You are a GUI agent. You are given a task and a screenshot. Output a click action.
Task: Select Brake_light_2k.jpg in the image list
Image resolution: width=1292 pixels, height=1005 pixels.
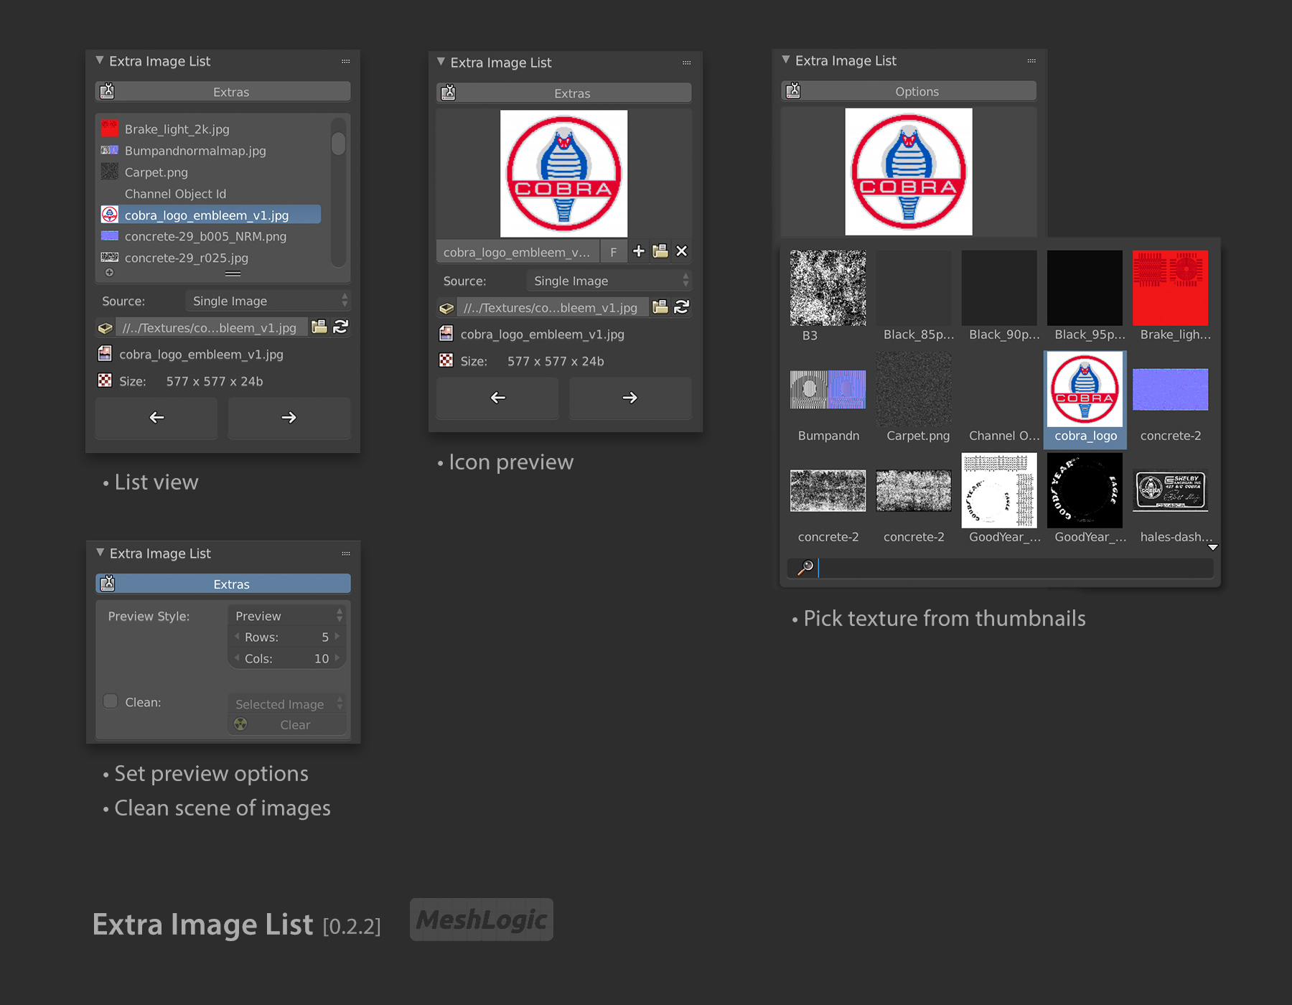coord(210,129)
